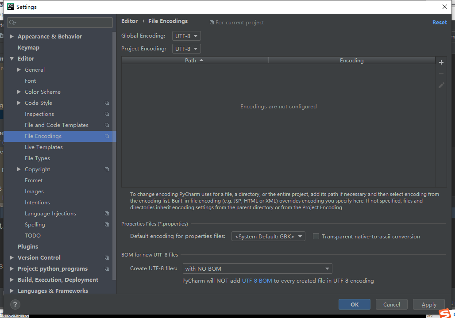The image size is (455, 318).
Task: Expand Build, Execution, Deployment arrow
Action: click(12, 280)
